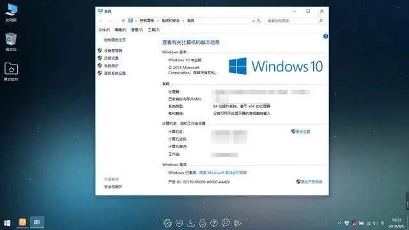Click the 64 位操作系统 system type value
409x230 pixels.
(242, 106)
